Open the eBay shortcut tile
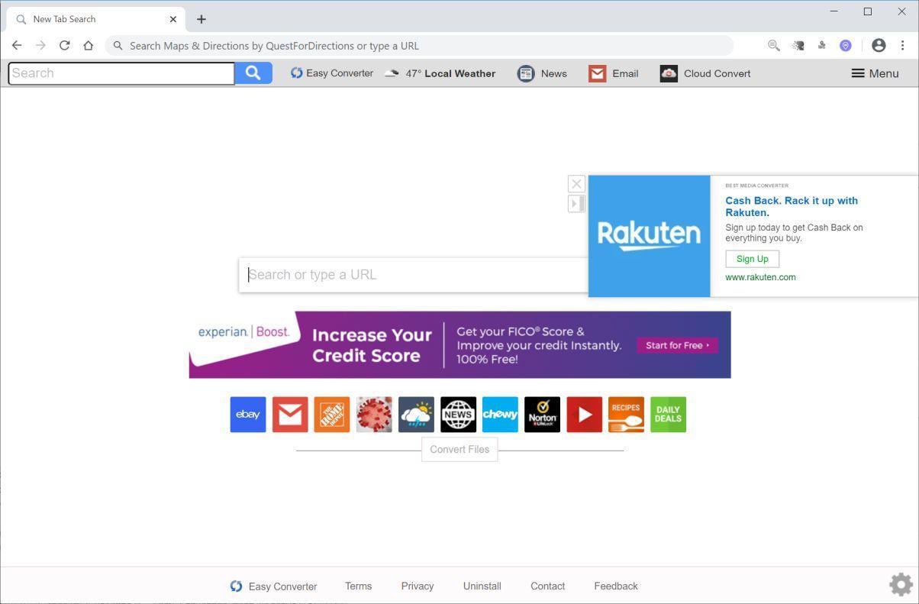The width and height of the screenshot is (919, 604). pos(248,415)
